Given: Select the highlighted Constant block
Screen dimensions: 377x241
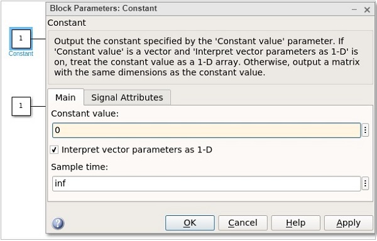Looking at the screenshot, I should coord(21,39).
